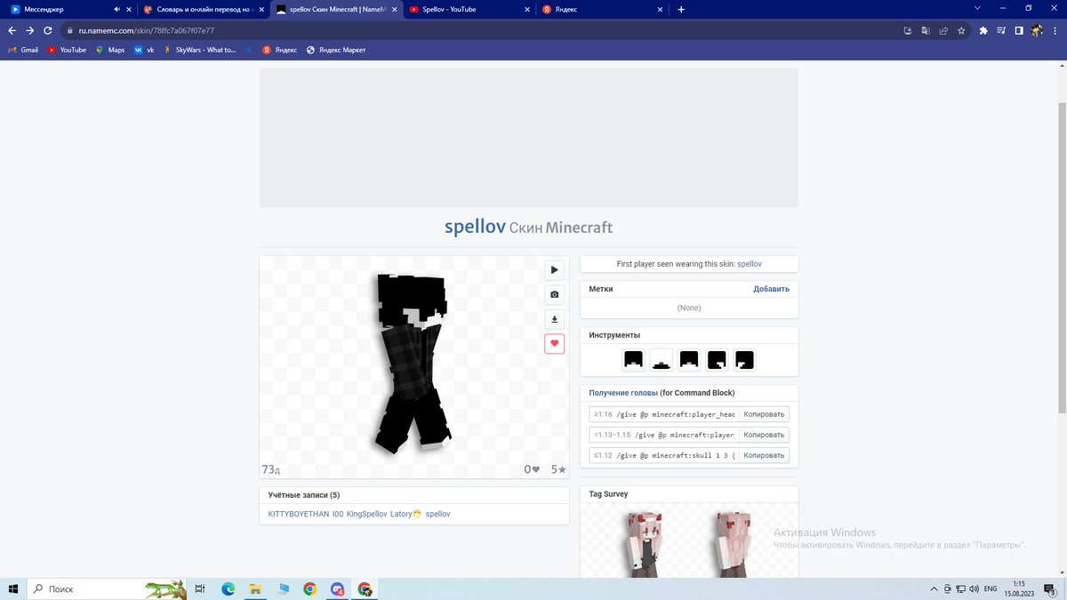
Task: Open the Chrome profile avatar
Action: (x=1037, y=30)
